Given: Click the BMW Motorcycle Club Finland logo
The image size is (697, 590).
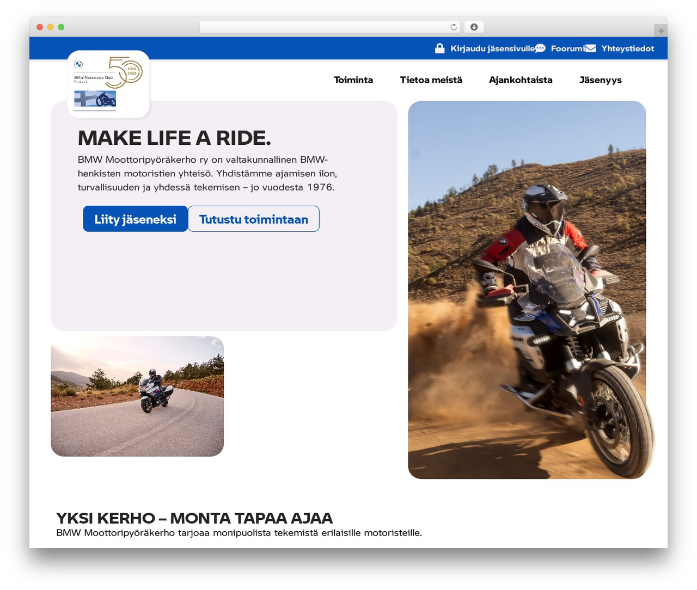Looking at the screenshot, I should tap(108, 84).
